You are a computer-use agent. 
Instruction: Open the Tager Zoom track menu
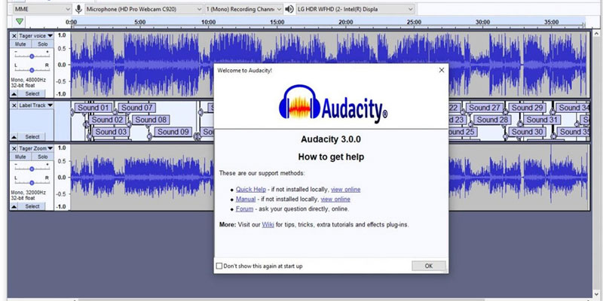(x=35, y=148)
